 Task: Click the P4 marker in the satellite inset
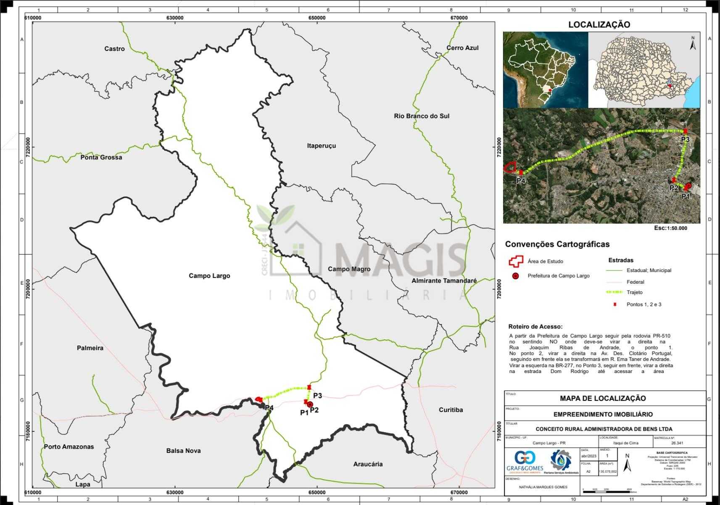click(521, 172)
